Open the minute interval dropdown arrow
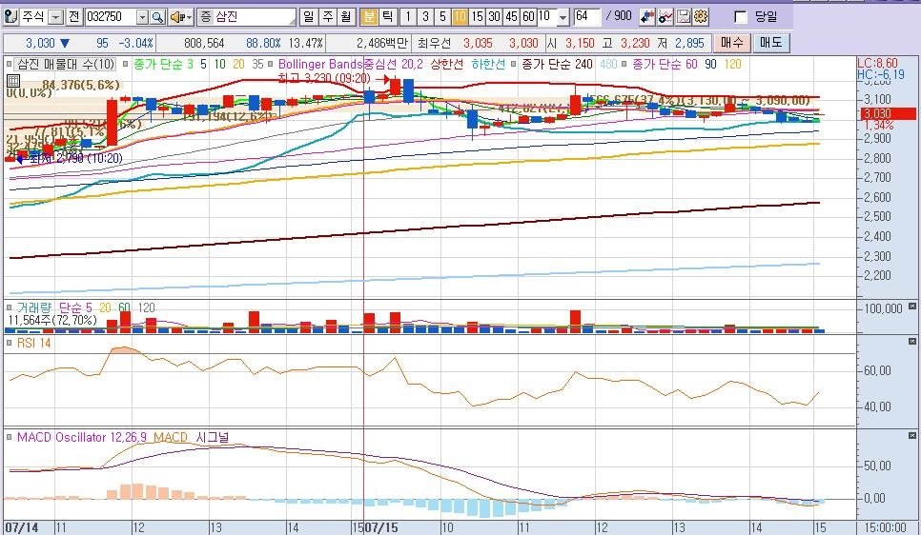 click(562, 17)
